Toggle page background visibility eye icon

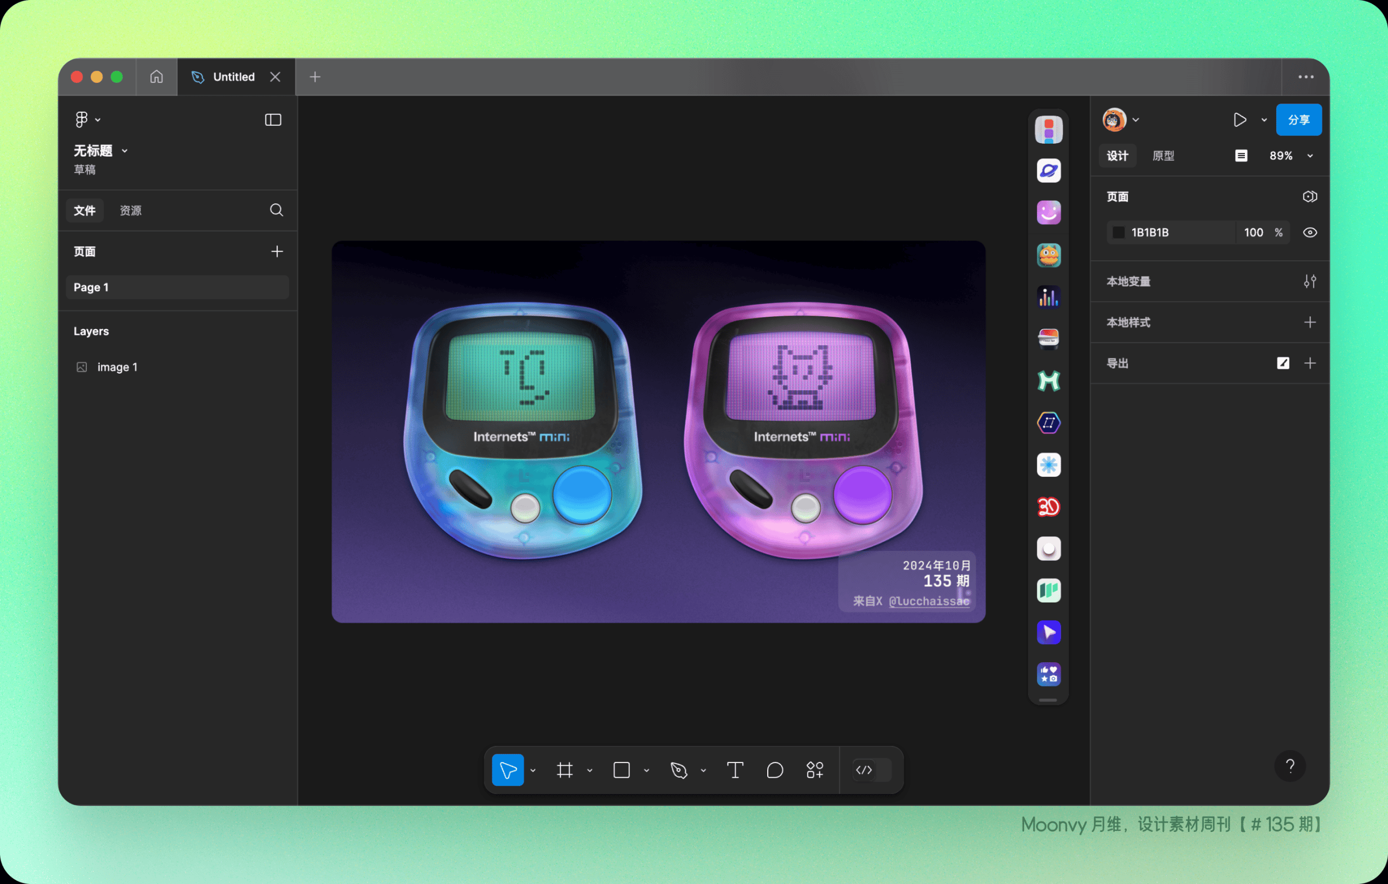point(1309,232)
